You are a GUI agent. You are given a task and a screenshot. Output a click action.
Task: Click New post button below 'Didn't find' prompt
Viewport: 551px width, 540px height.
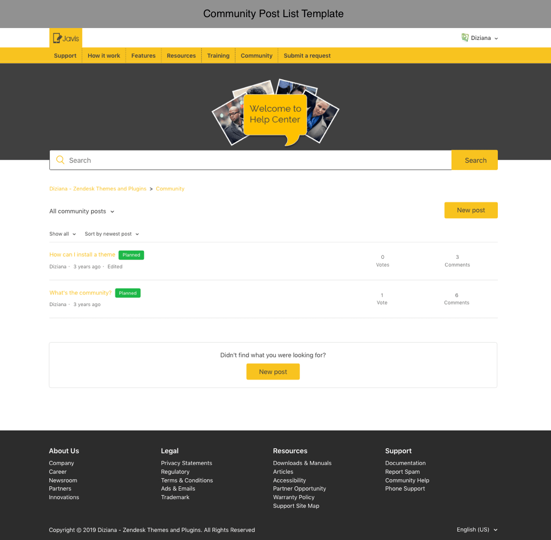tap(273, 372)
